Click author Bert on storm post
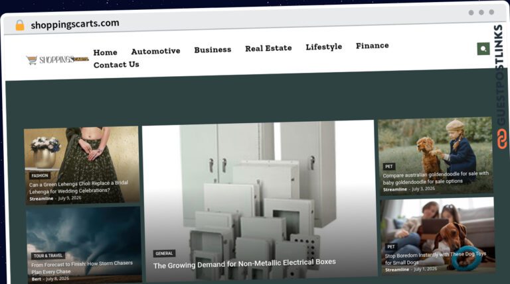The width and height of the screenshot is (510, 284). 37,279
